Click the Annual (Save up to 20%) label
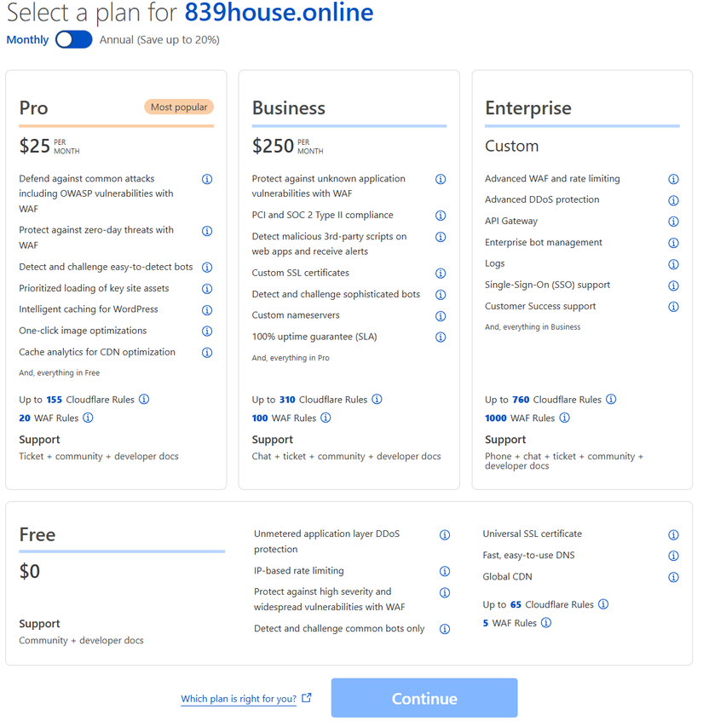 click(x=159, y=40)
